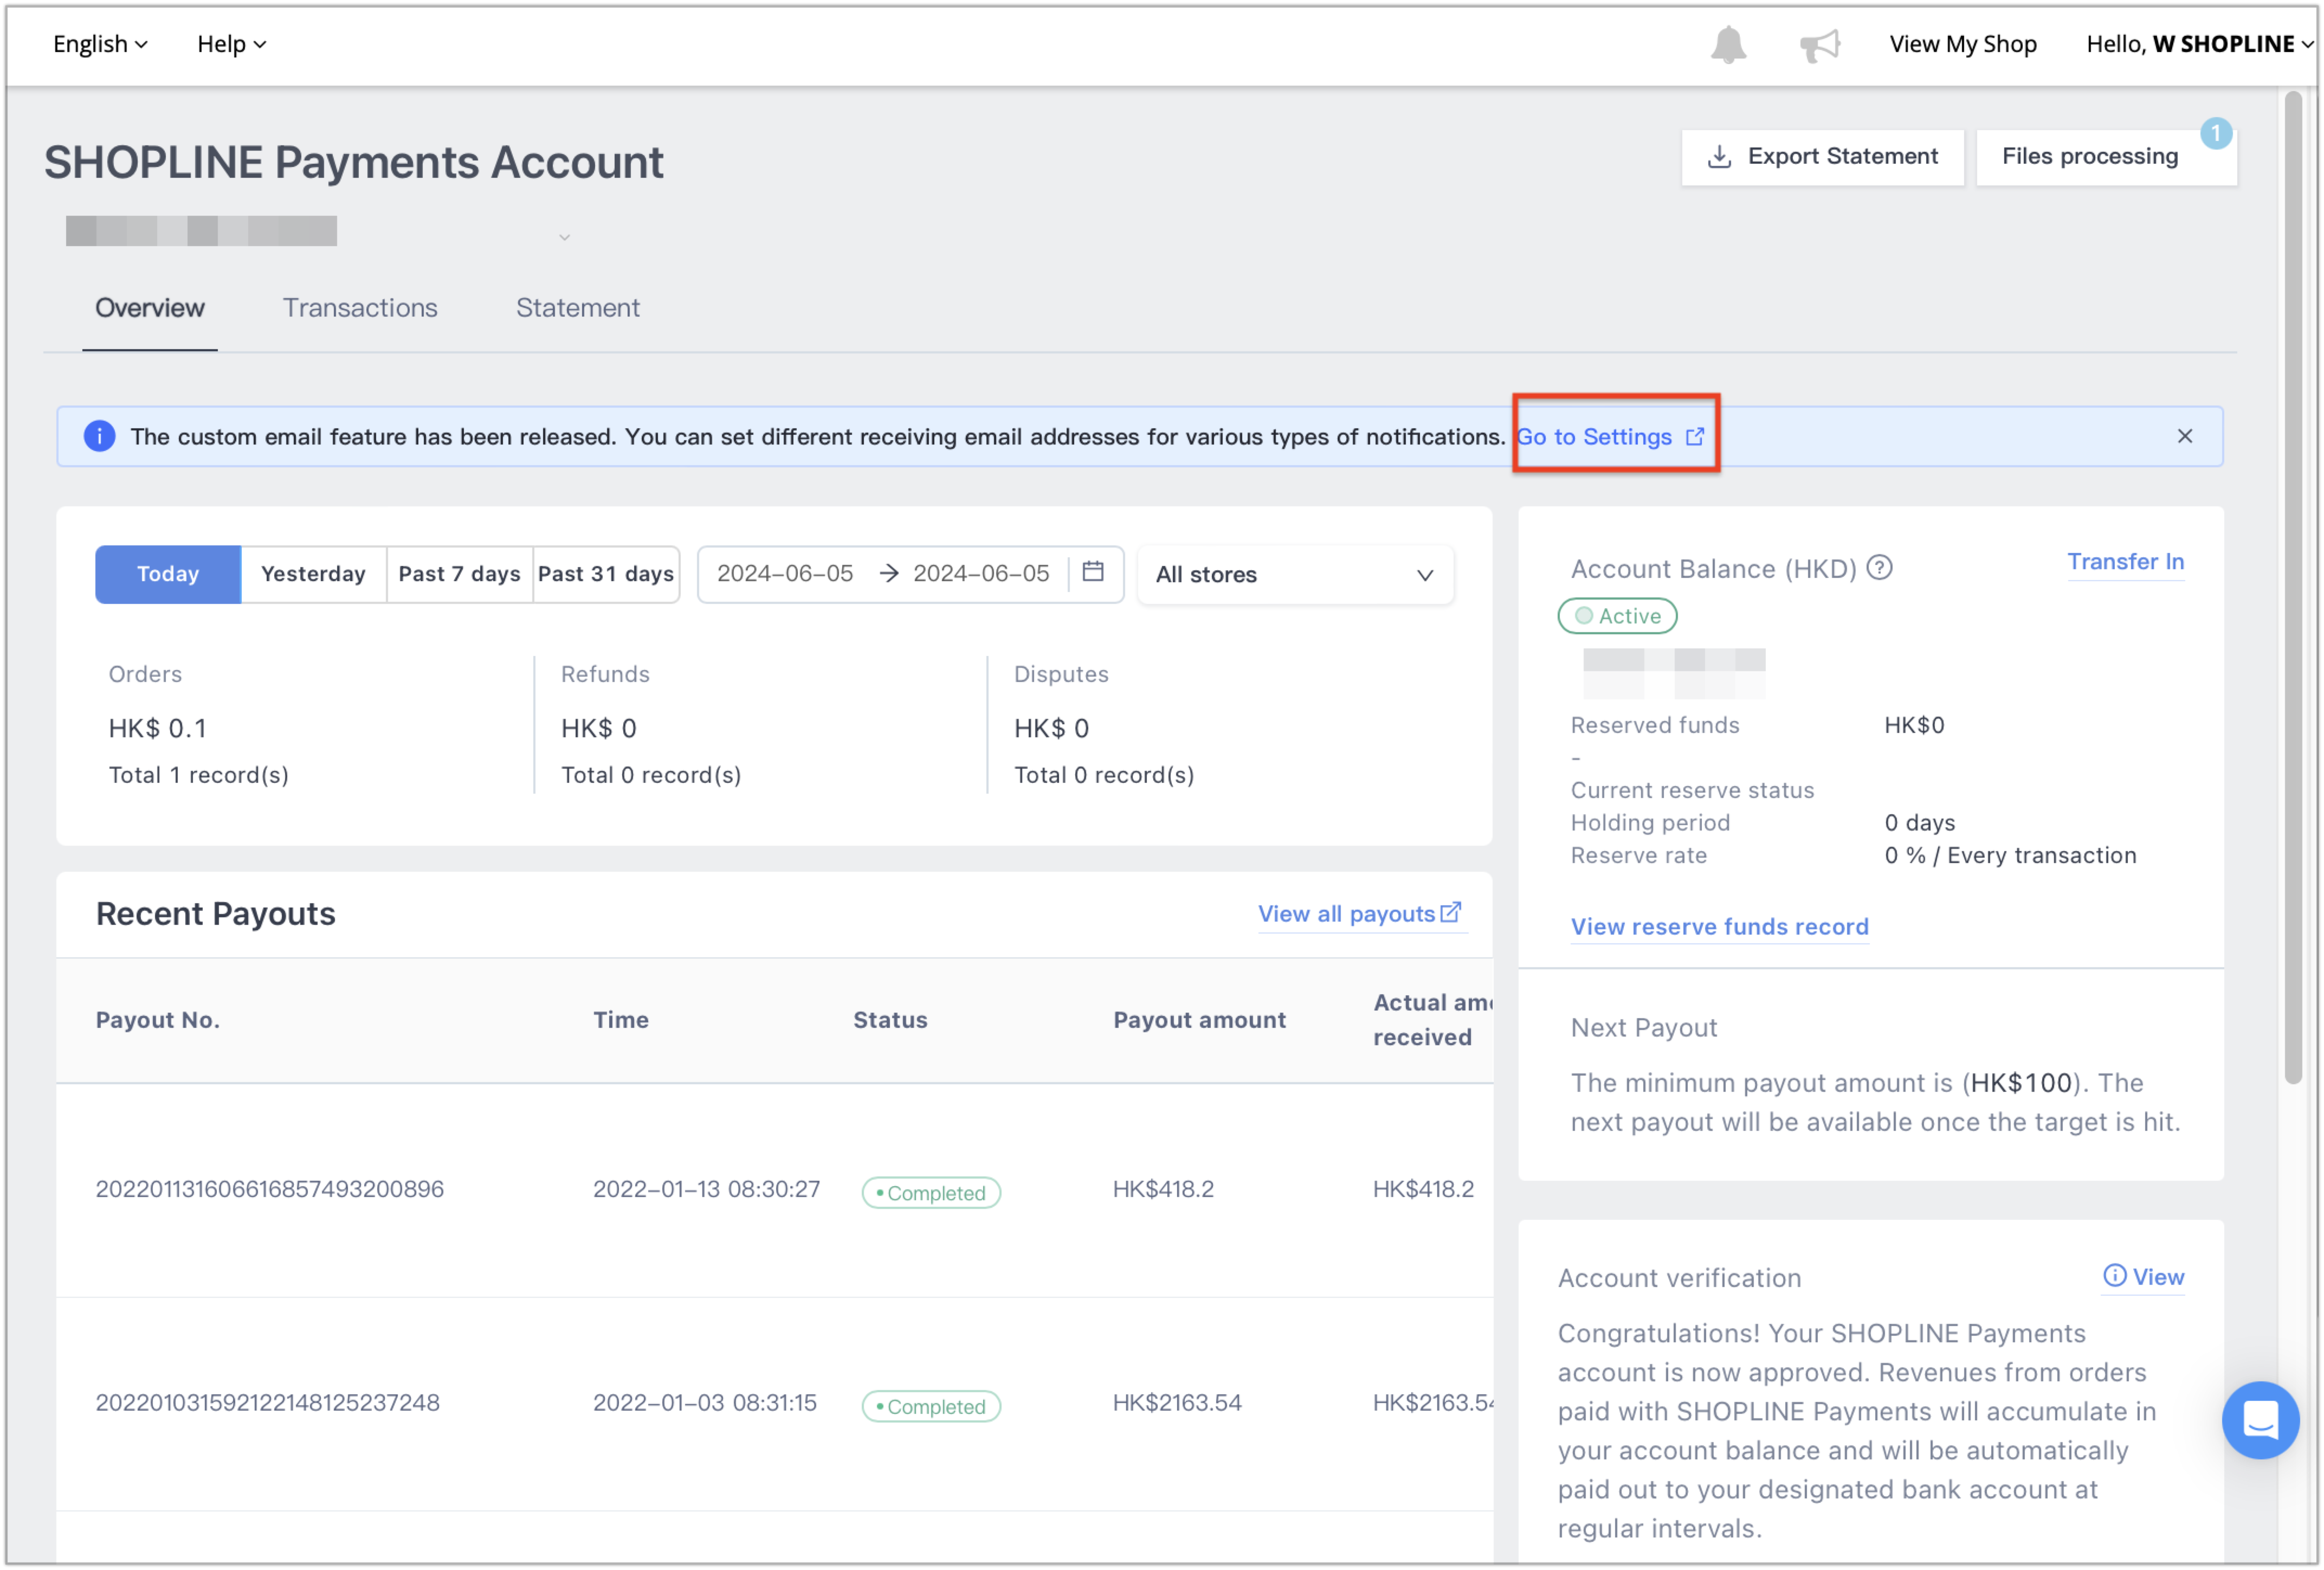Expand the Help menu

click(x=231, y=44)
